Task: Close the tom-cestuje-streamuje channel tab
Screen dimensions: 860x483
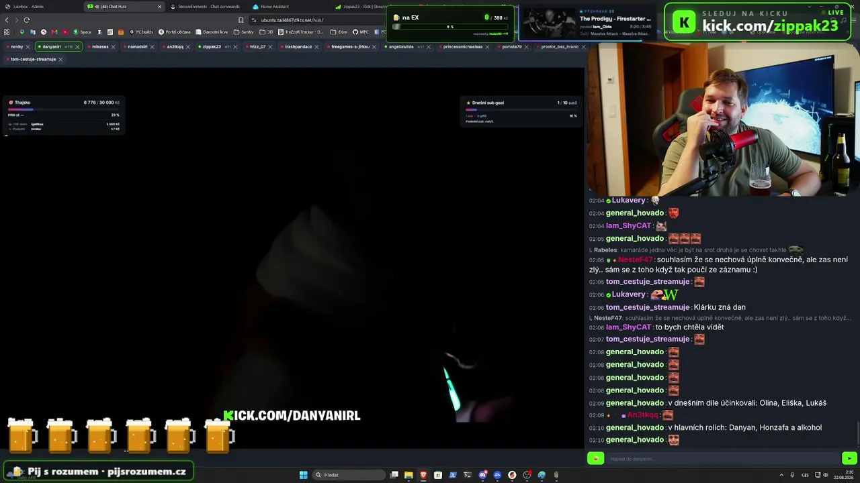Action: pyautogui.click(x=60, y=59)
